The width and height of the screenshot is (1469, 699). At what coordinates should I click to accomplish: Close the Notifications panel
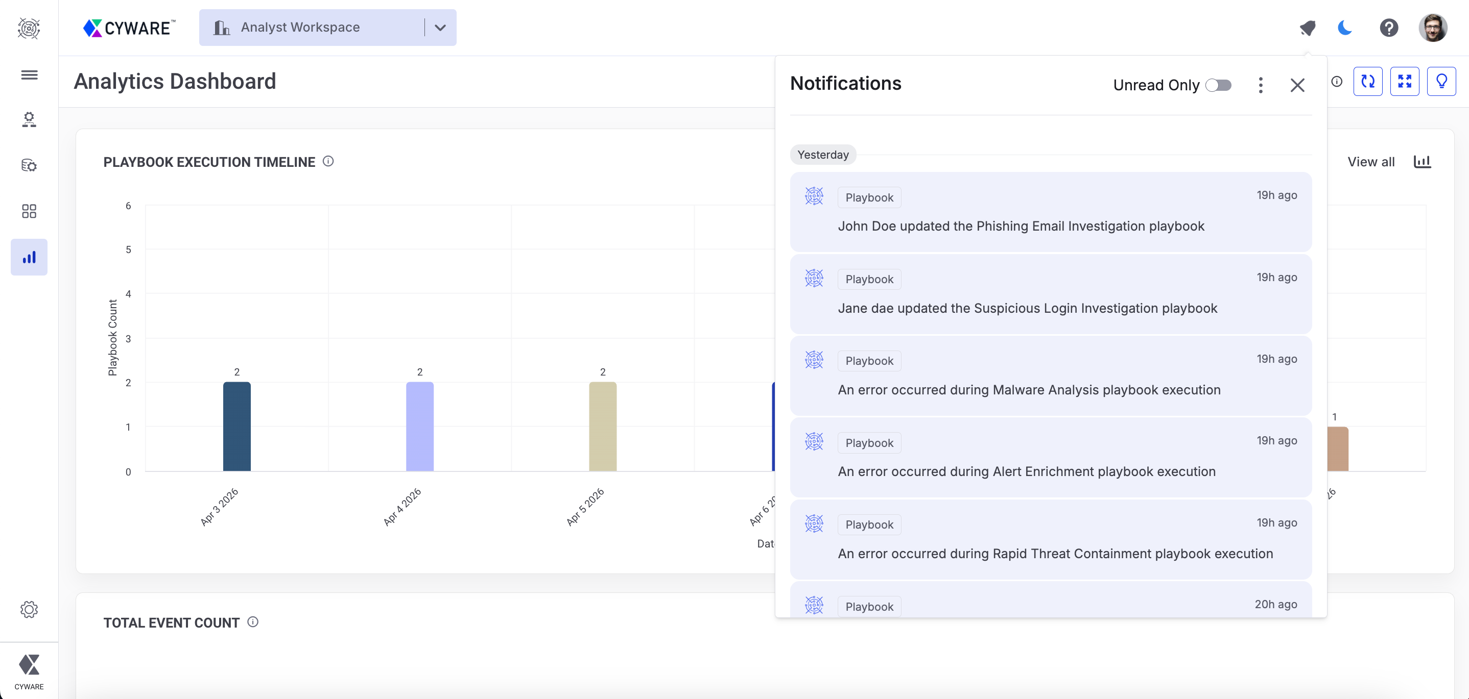tap(1297, 85)
